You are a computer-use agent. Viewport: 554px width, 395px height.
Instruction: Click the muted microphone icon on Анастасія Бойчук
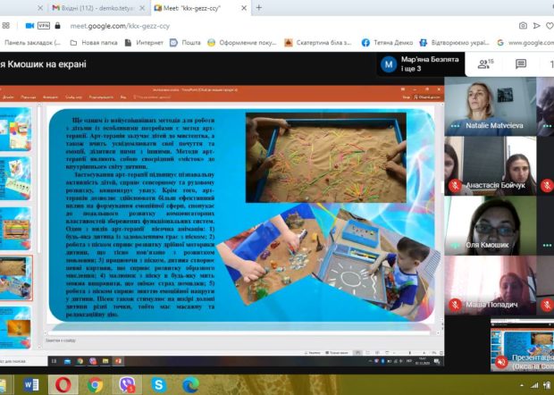[x=455, y=185]
